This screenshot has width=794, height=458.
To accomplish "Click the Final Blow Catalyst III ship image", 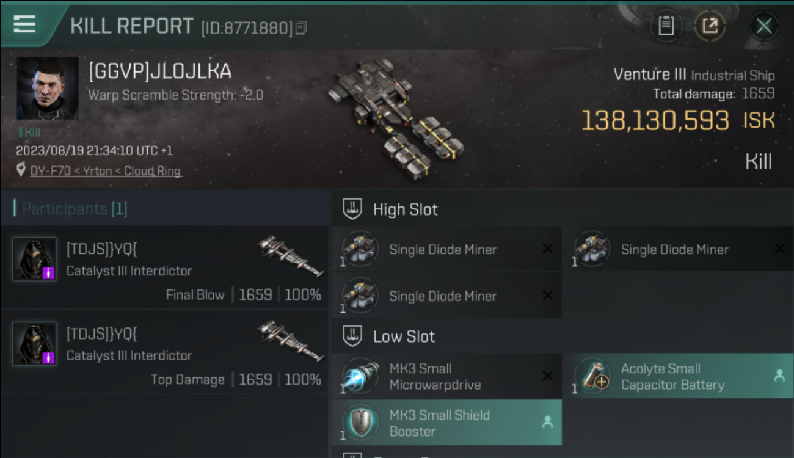I will 290,256.
